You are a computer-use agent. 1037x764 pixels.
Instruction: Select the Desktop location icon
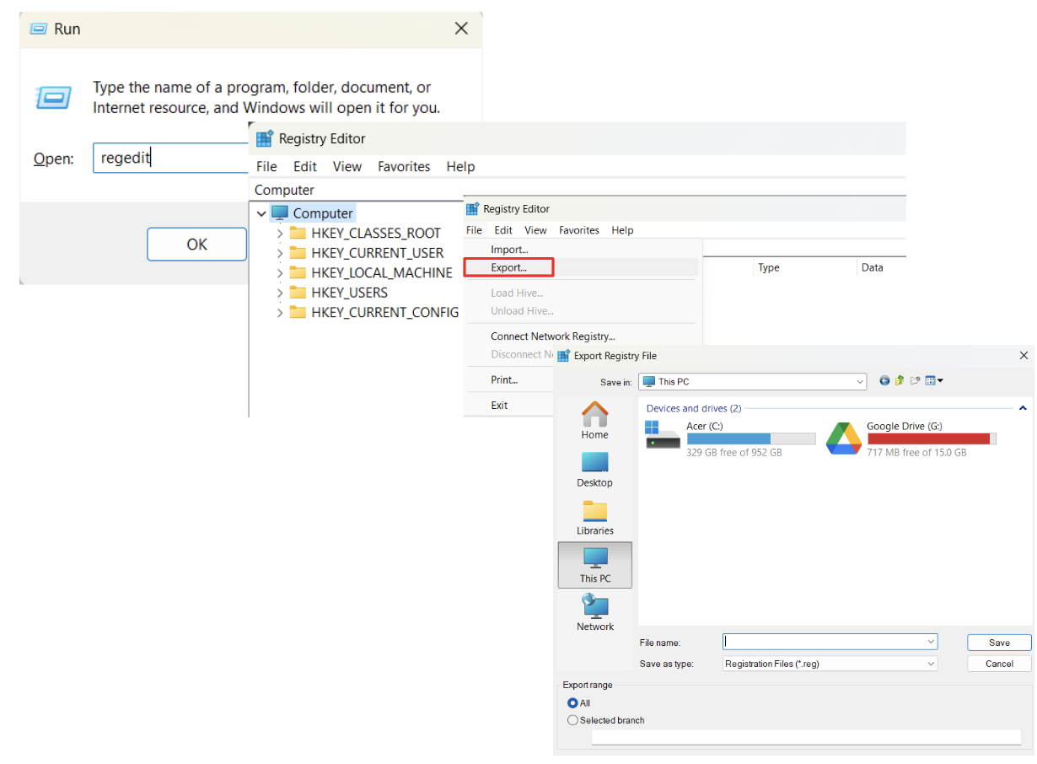point(594,466)
